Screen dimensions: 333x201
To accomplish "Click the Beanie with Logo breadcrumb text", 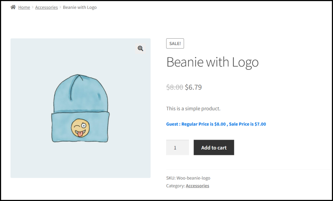I will coord(80,7).
